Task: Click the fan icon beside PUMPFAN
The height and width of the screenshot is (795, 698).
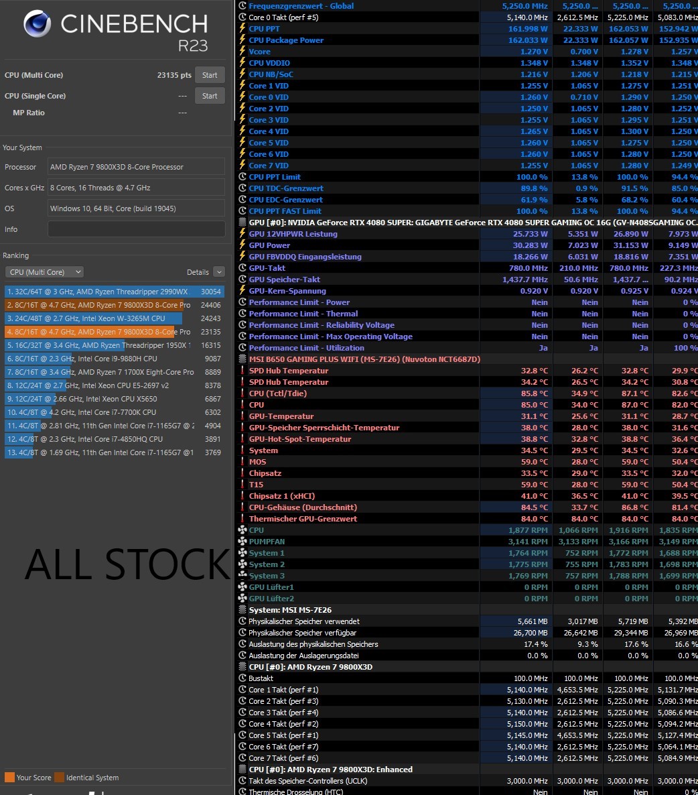Action: tap(242, 542)
